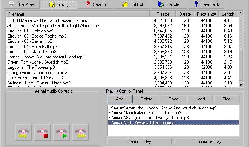
Task: Click the 9:19 length value
Action: click(x=228, y=52)
